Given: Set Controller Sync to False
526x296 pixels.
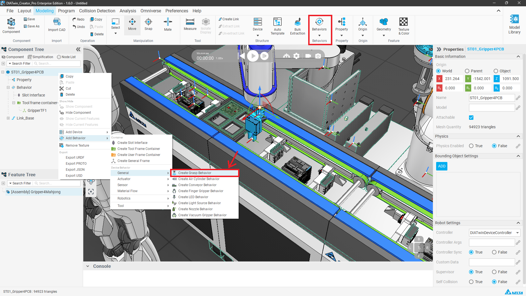Looking at the screenshot, I should (494, 252).
